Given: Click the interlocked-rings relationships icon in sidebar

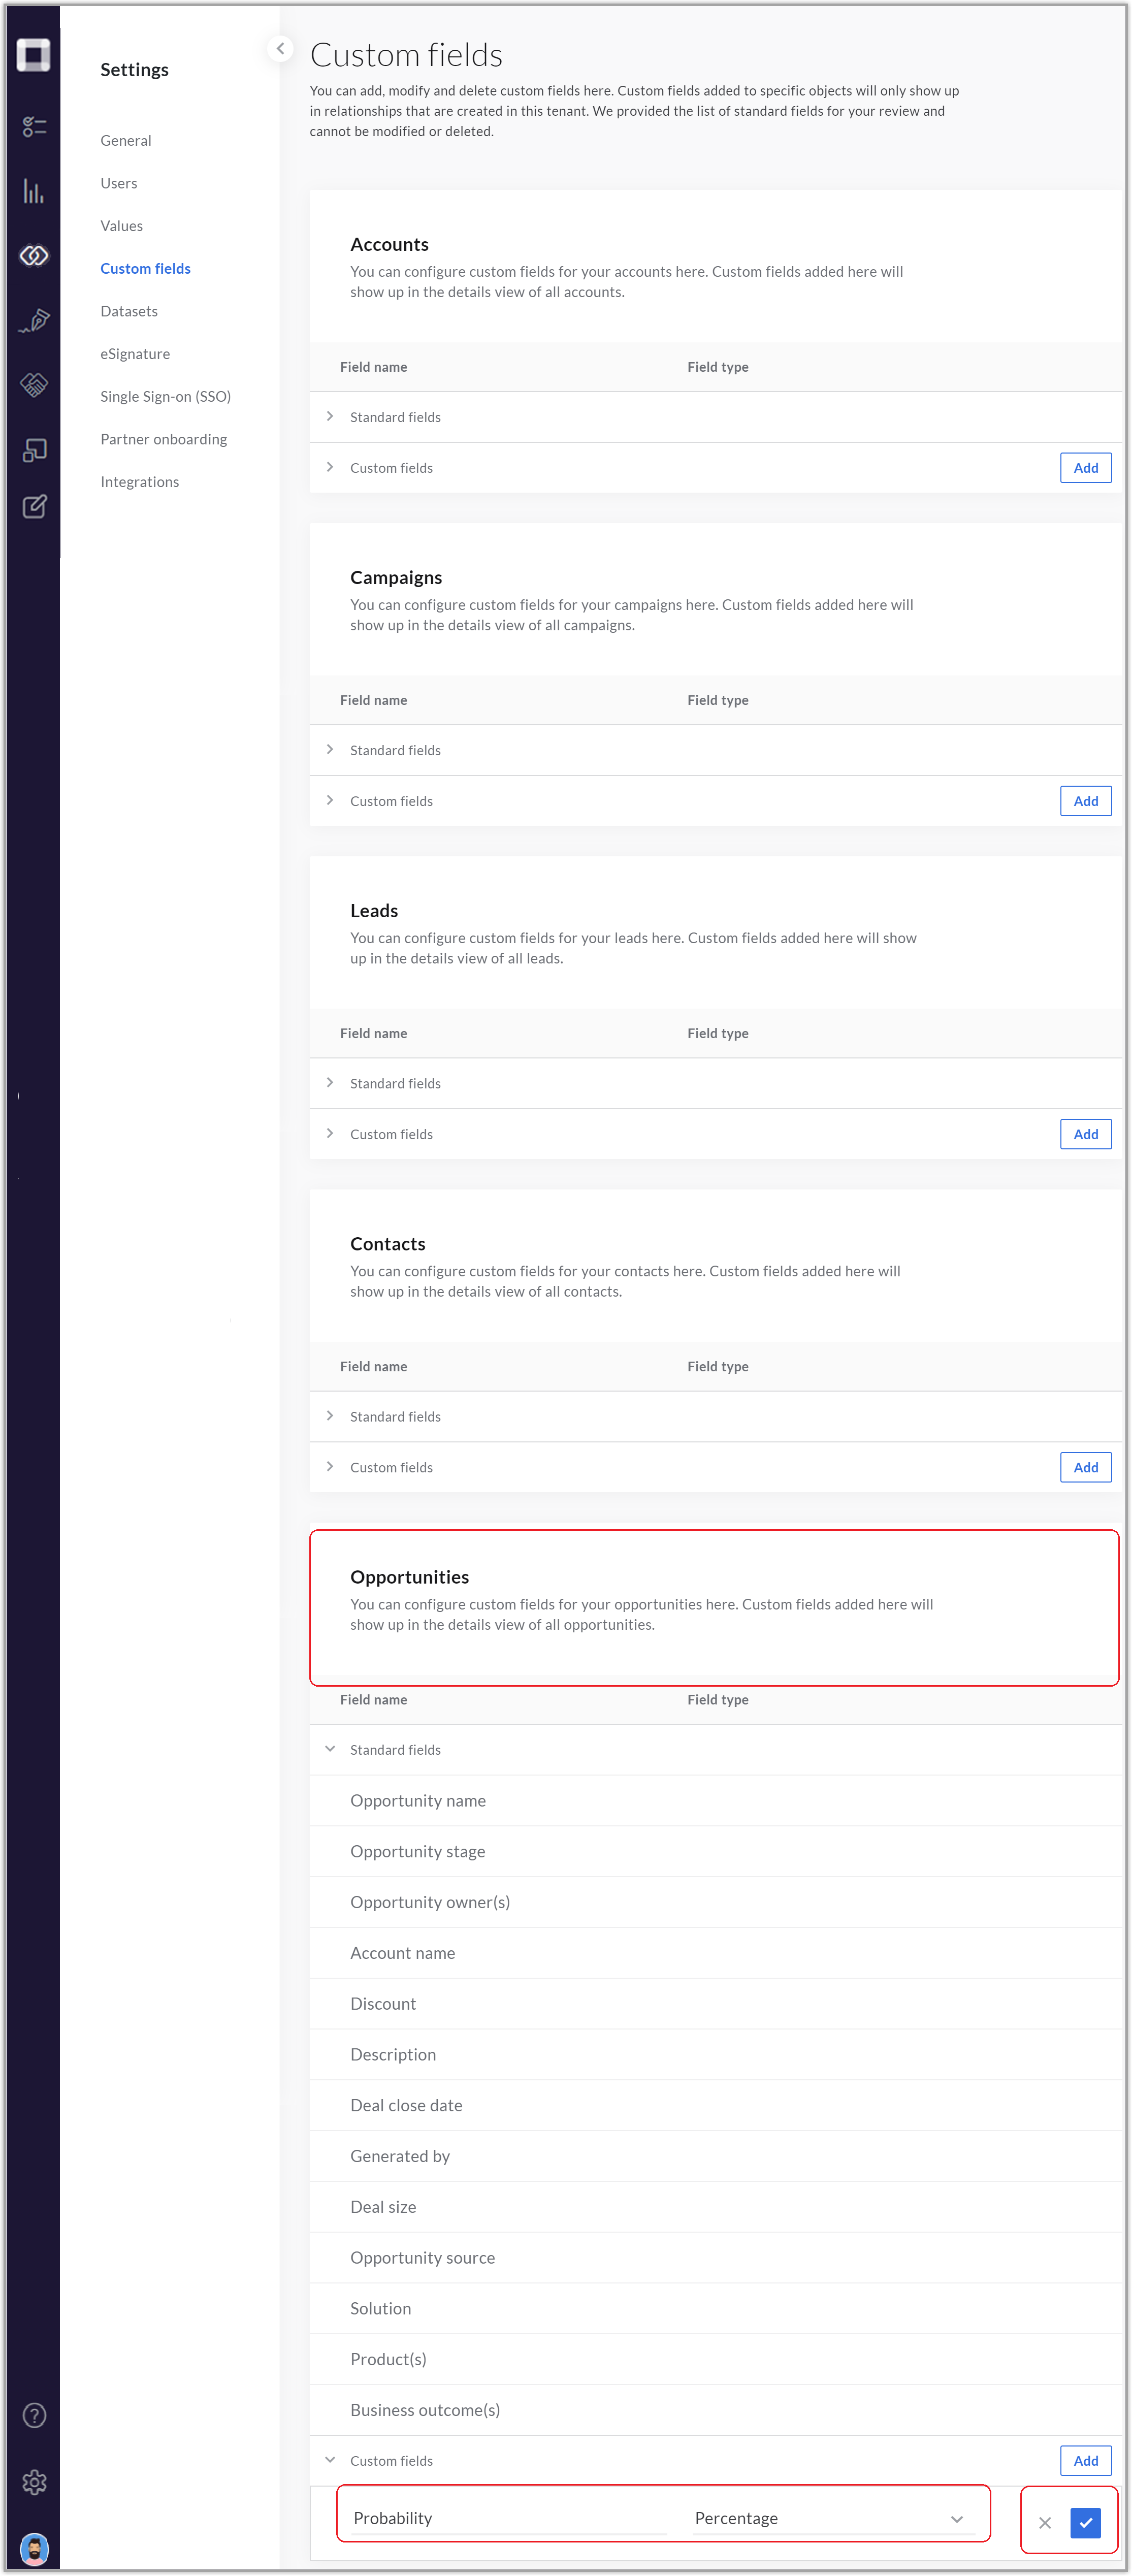Looking at the screenshot, I should [34, 256].
